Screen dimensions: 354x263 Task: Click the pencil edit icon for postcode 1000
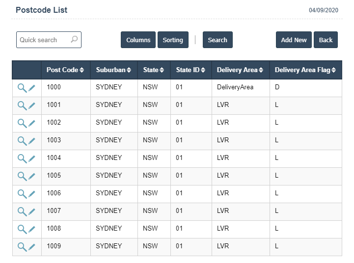[32, 88]
